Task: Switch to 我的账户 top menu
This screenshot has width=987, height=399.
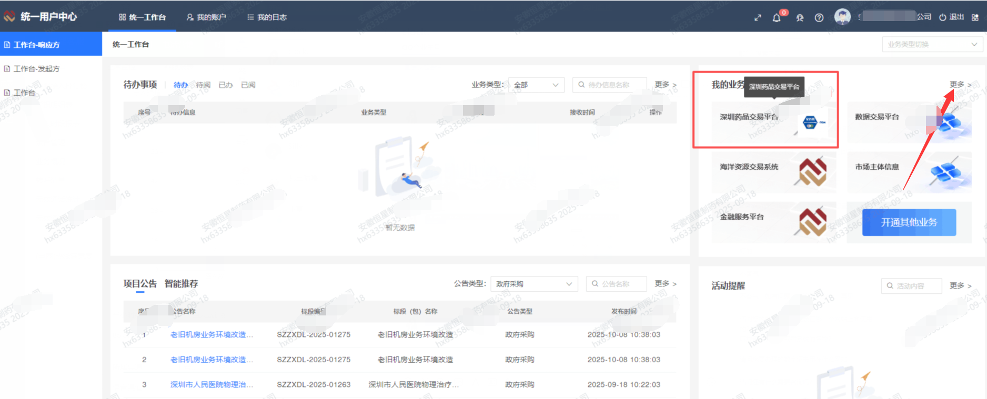Action: click(x=206, y=17)
